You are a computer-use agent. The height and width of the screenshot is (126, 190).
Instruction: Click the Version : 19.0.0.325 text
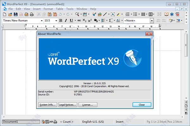[x=94, y=83]
